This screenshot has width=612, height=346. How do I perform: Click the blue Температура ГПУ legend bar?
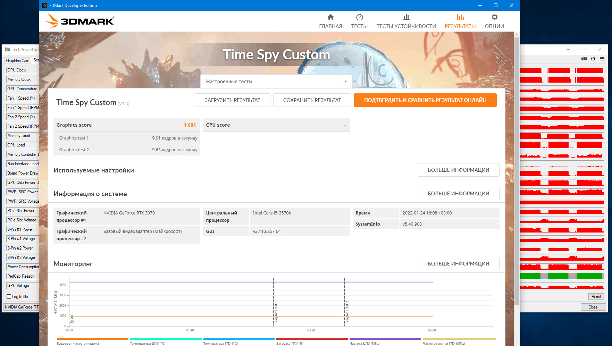(239, 339)
